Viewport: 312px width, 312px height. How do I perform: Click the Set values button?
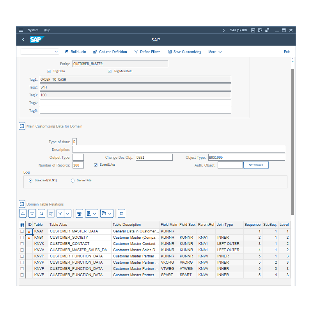pyautogui.click(x=256, y=165)
